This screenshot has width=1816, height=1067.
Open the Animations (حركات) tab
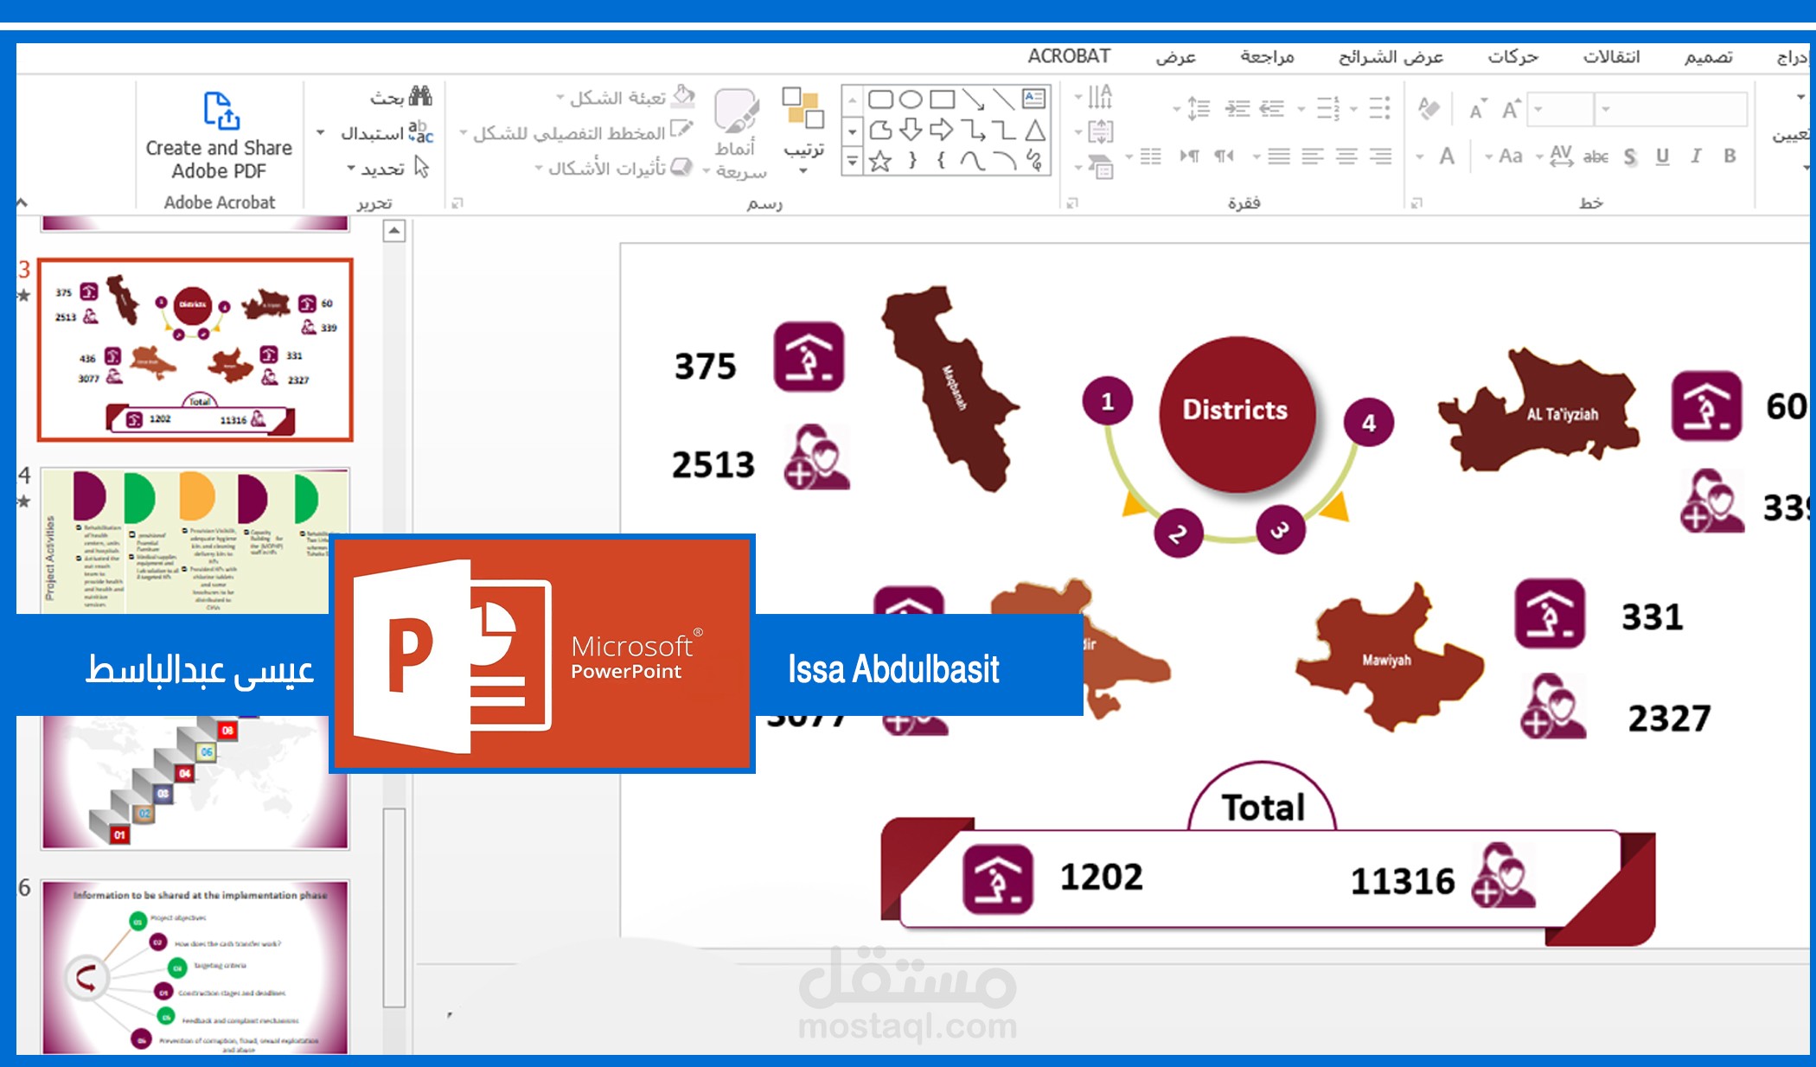[x=1512, y=56]
